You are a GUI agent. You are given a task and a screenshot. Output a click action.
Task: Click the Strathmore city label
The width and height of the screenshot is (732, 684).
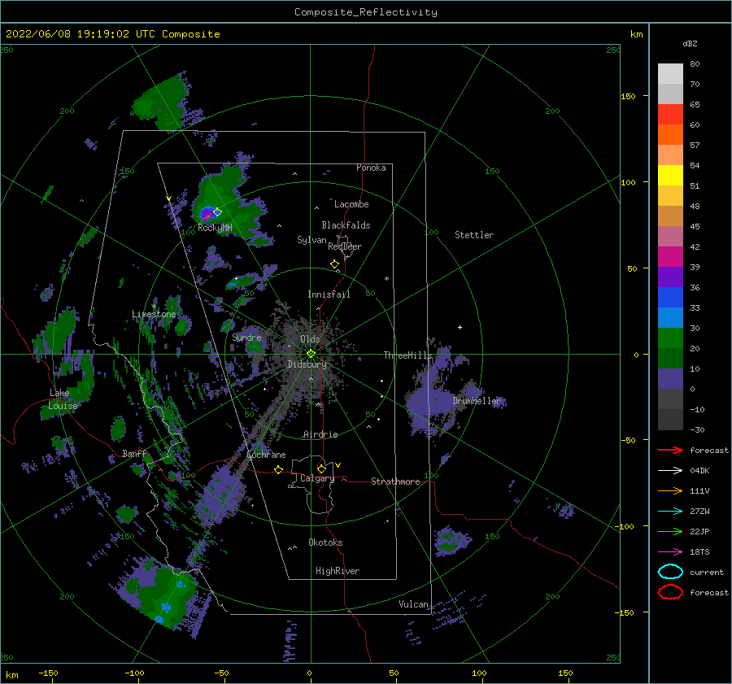pyautogui.click(x=395, y=481)
